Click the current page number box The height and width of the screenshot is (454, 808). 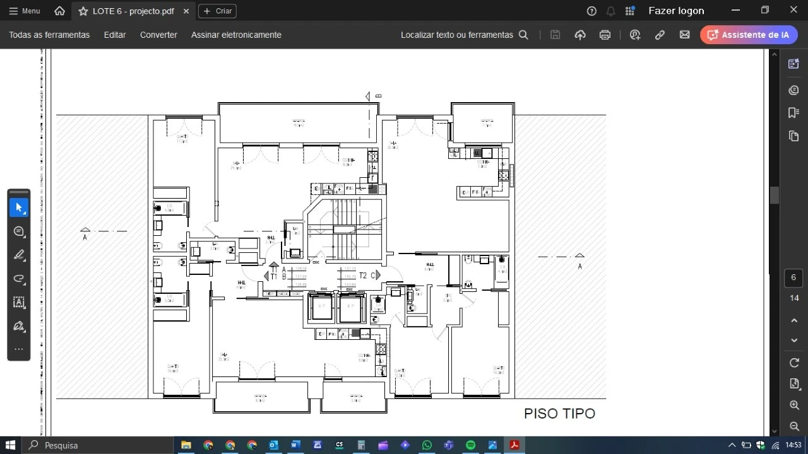click(794, 277)
